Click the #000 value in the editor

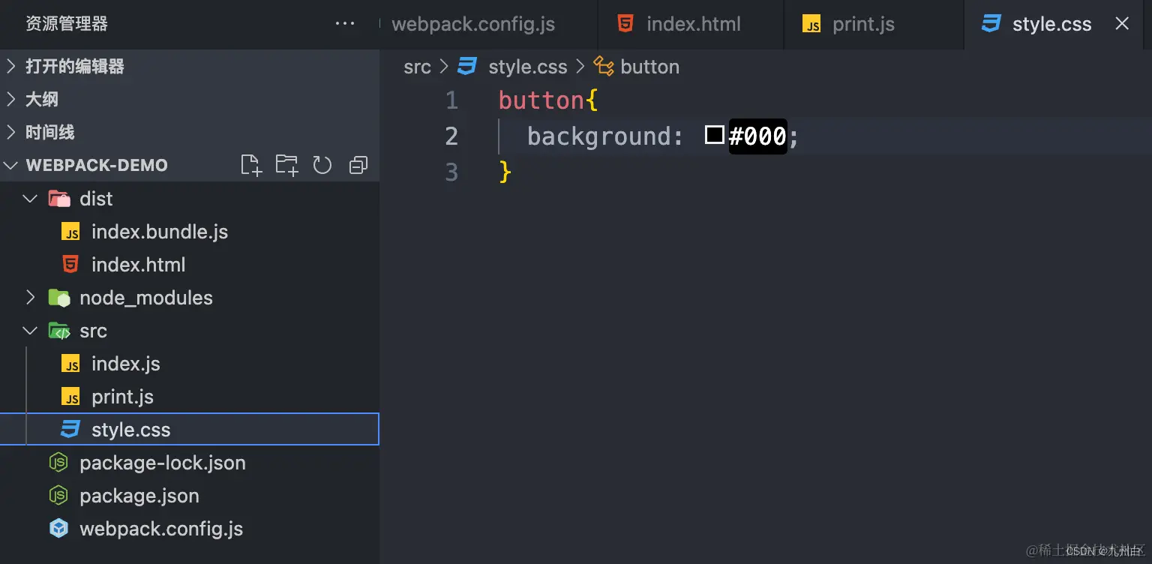[757, 136]
